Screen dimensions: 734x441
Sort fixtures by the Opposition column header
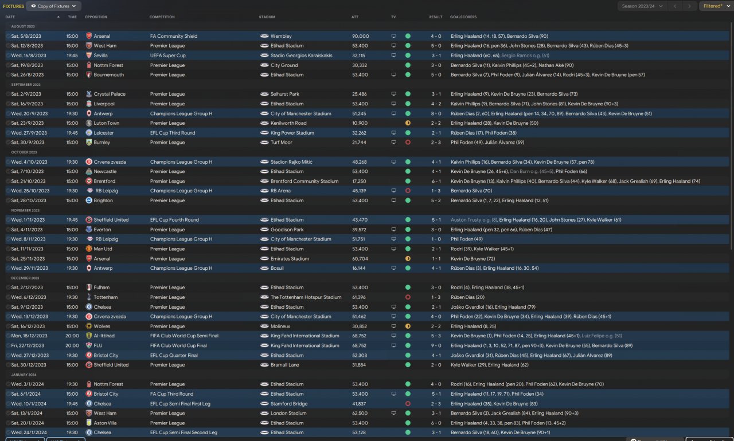(96, 17)
